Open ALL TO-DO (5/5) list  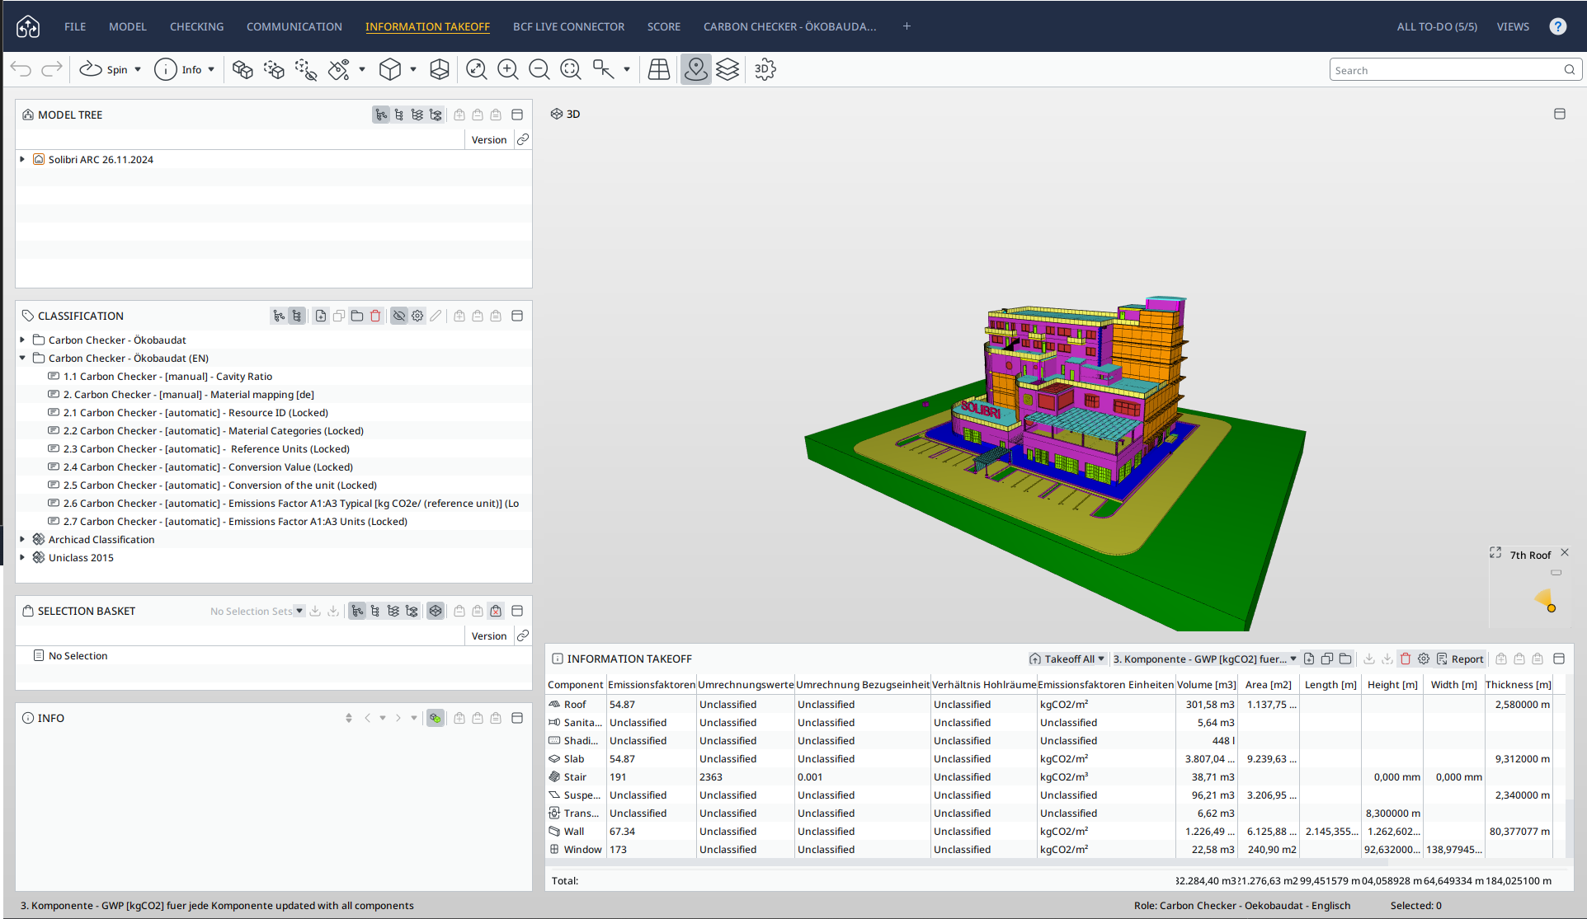click(x=1437, y=26)
